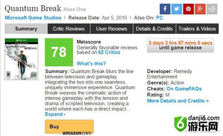Screen dimensions: 223x136
Task: Select the Details & Credits tab
Action: (154, 29)
